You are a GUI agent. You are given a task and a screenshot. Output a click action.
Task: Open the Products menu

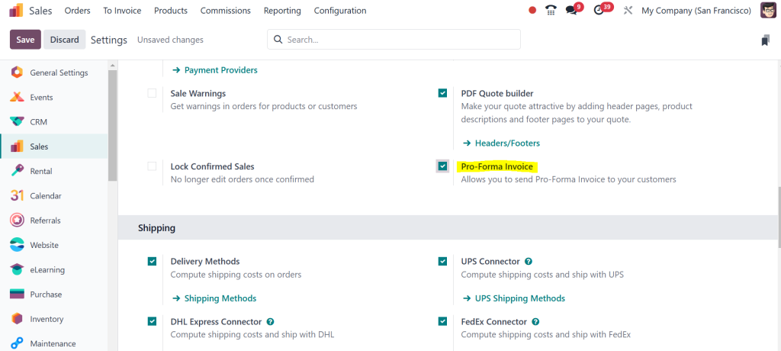point(171,11)
